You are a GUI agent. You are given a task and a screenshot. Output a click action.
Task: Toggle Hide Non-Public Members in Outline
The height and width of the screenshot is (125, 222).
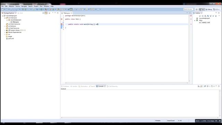[213, 16]
